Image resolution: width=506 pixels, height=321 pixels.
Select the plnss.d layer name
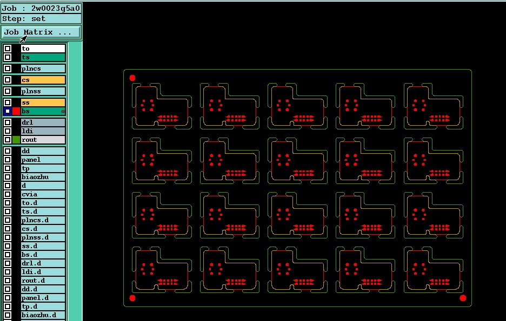(x=43, y=237)
